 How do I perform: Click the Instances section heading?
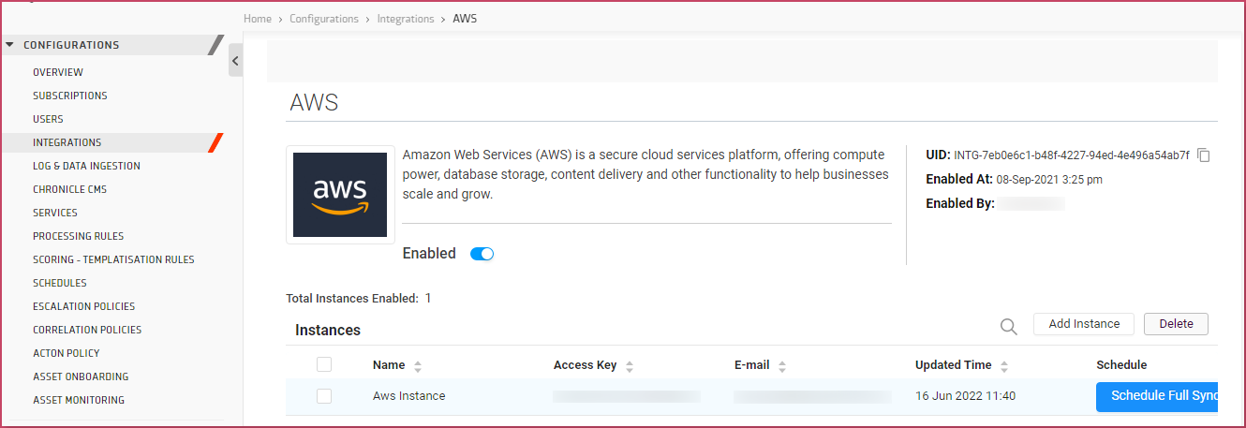point(328,330)
